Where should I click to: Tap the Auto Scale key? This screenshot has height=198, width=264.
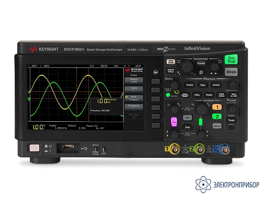click(x=171, y=62)
